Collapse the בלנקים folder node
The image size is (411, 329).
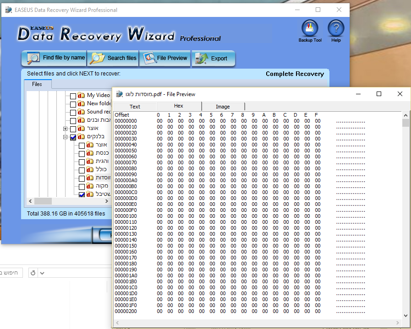coord(65,137)
